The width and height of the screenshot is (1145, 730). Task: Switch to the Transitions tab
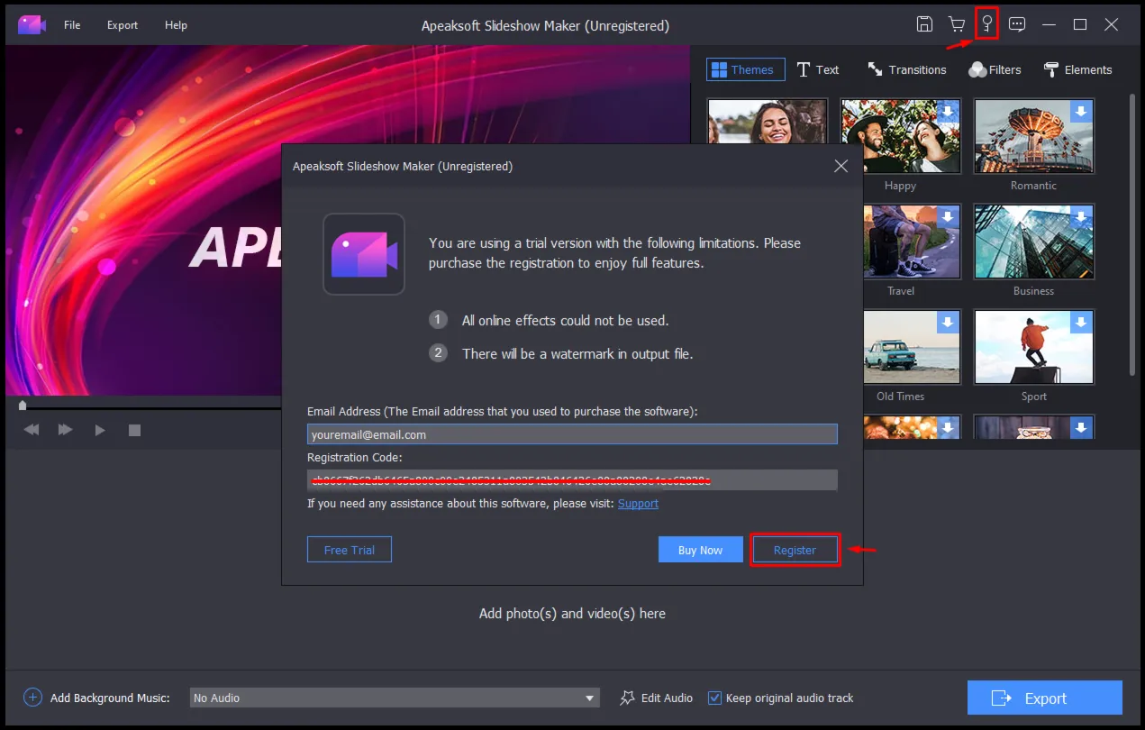click(x=906, y=69)
